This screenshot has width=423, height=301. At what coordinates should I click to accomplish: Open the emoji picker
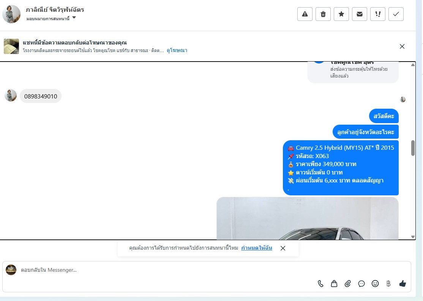375,284
